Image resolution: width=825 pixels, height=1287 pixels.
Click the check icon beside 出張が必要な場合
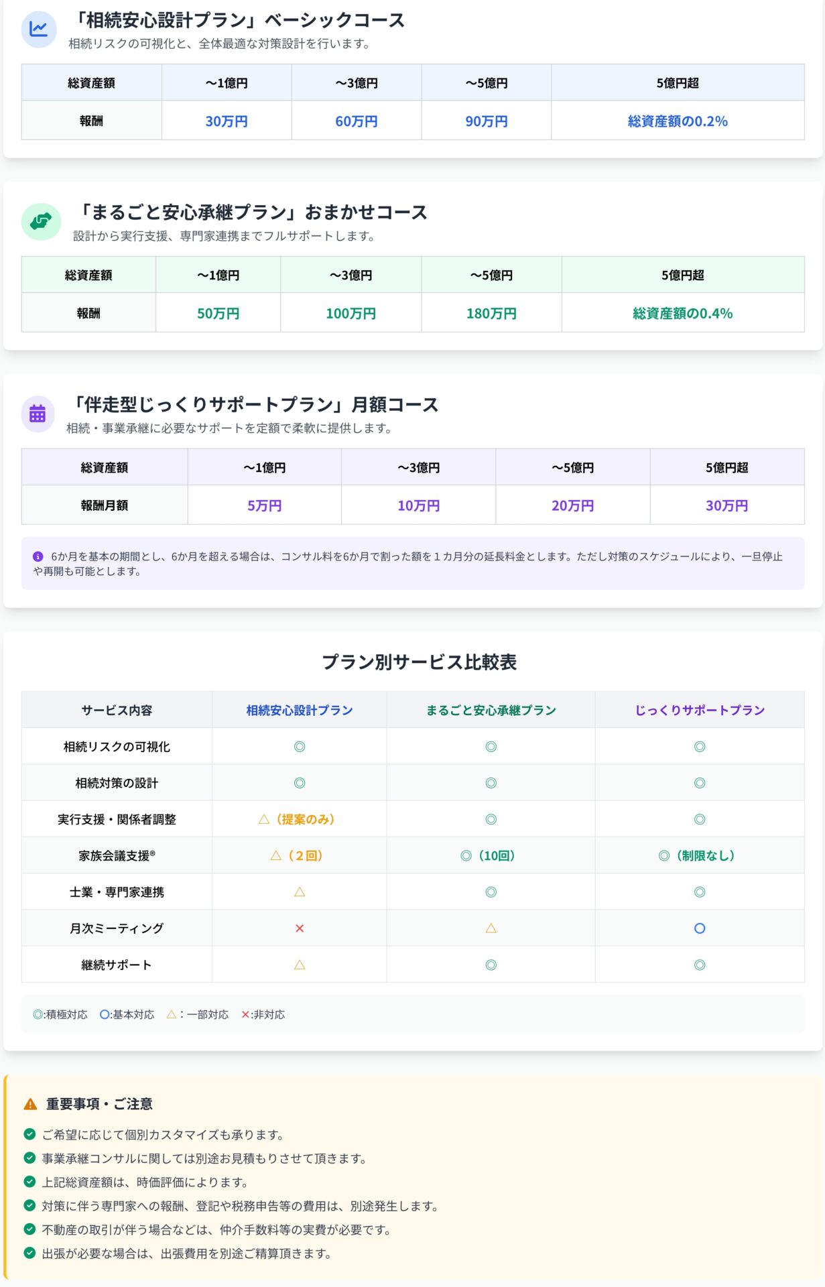[29, 1253]
